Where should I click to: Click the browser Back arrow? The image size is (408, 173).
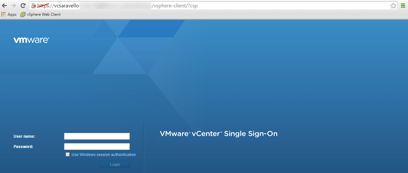[x=5, y=6]
